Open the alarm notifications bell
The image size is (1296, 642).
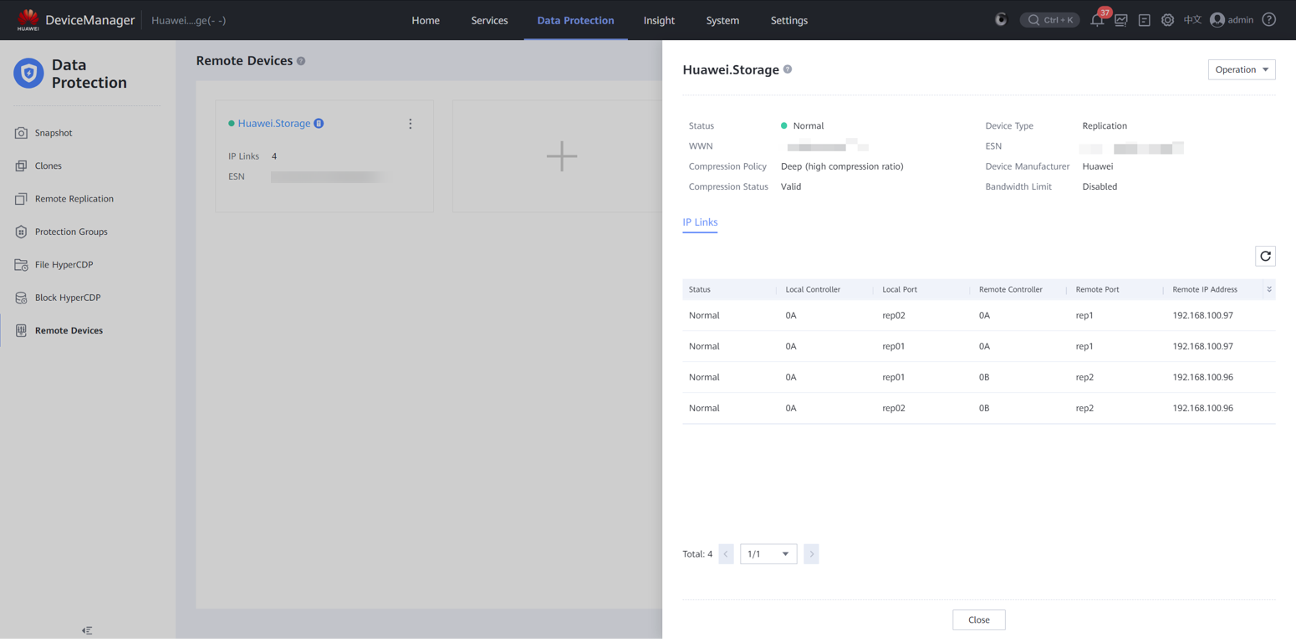[1097, 20]
